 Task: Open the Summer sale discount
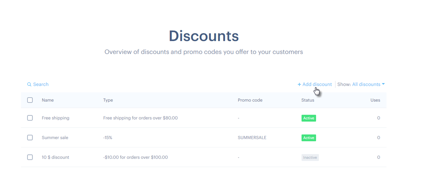[x=55, y=138]
